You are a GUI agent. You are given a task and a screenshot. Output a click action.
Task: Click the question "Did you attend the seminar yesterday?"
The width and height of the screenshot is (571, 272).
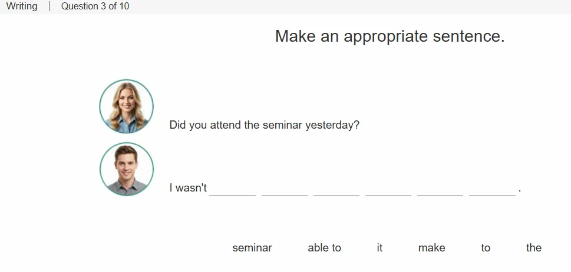[265, 125]
